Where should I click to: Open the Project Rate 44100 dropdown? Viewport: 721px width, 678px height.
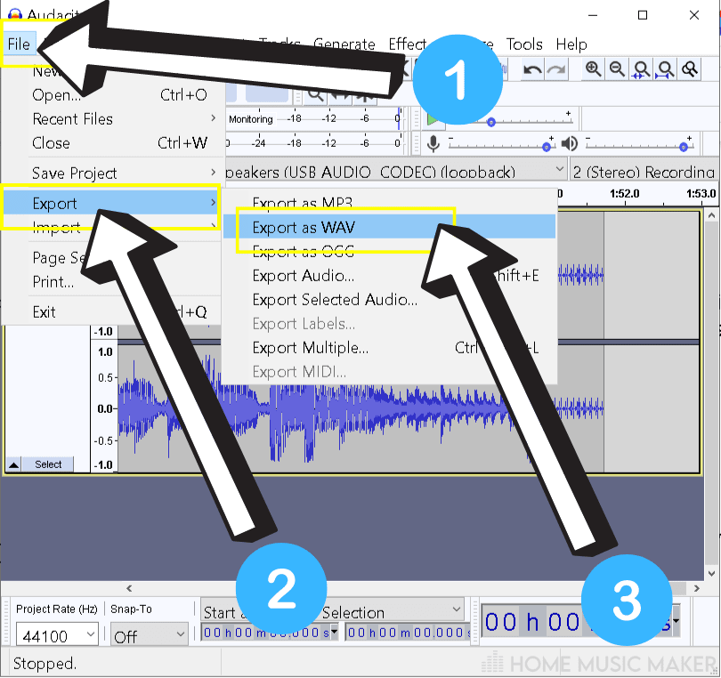tap(57, 635)
